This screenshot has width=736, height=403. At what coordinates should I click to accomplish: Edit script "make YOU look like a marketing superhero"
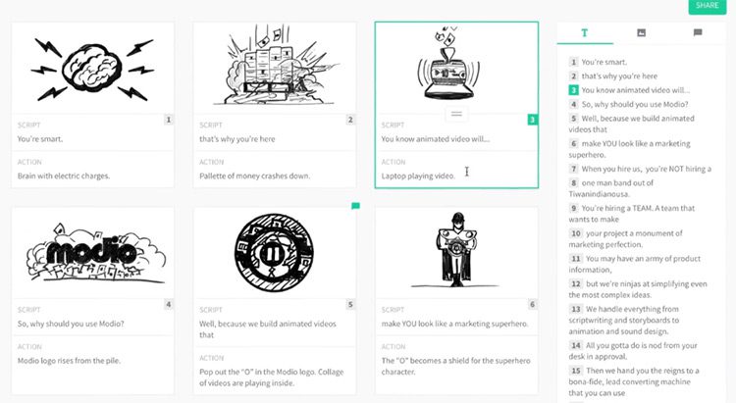coord(454,324)
